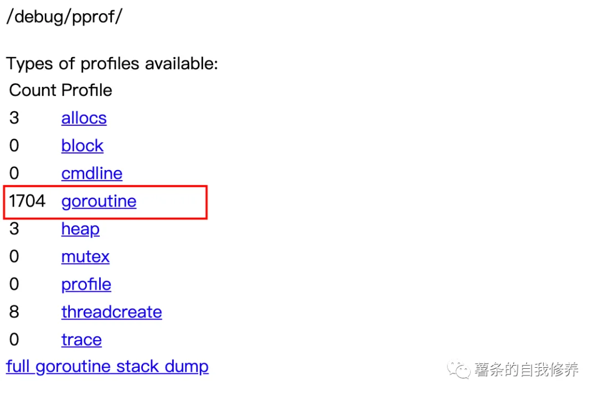Click the "Types of profiles available:" text

coord(112,63)
